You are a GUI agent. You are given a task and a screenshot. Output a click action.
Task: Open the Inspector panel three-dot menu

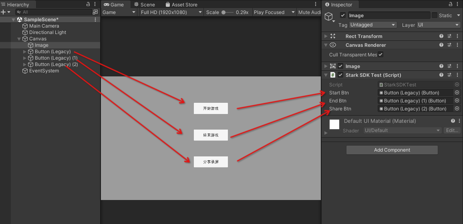[458, 4]
